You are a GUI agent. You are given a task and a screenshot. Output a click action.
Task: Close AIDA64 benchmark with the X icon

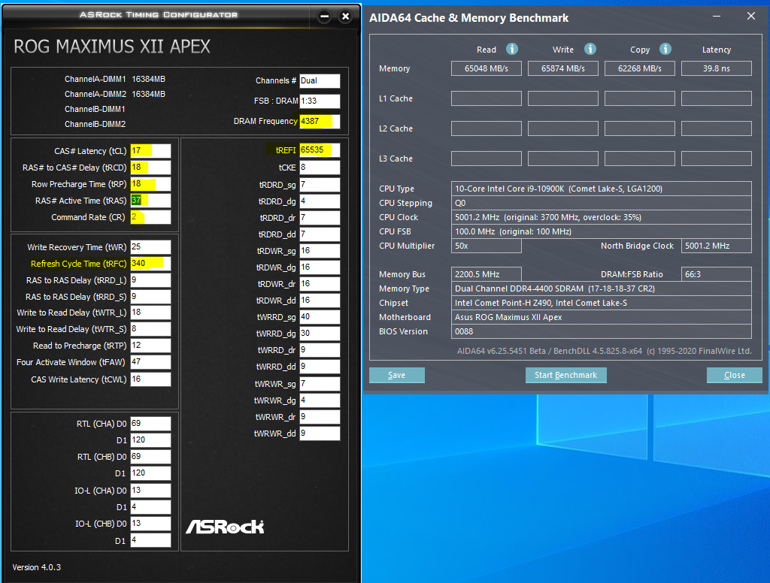(751, 17)
